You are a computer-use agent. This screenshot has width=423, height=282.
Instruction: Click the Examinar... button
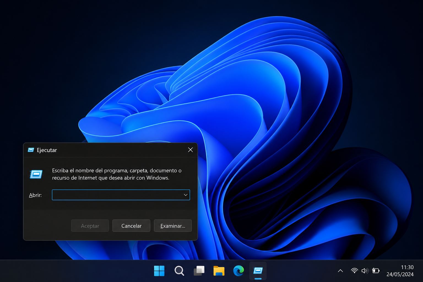[x=173, y=226]
